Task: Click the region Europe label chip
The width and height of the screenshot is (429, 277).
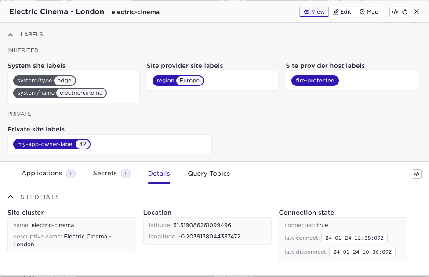Action: [178, 81]
